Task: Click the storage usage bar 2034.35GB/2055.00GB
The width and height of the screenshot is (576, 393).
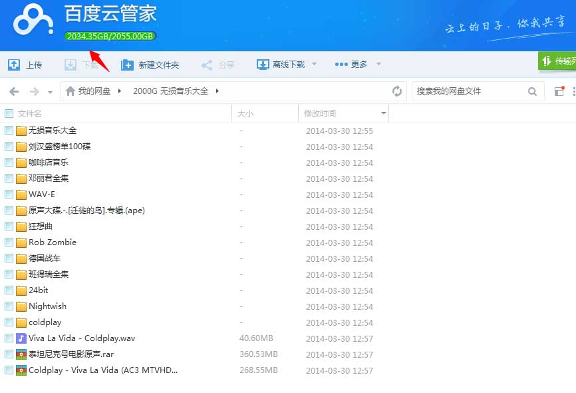Action: point(110,36)
